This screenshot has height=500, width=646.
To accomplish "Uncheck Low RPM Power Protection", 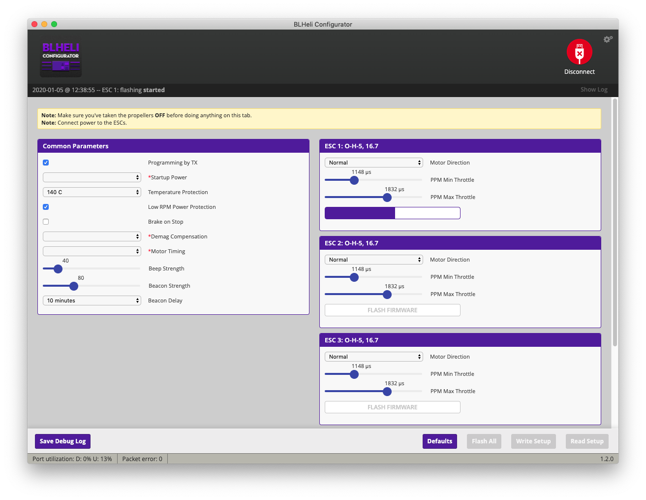I will point(46,207).
